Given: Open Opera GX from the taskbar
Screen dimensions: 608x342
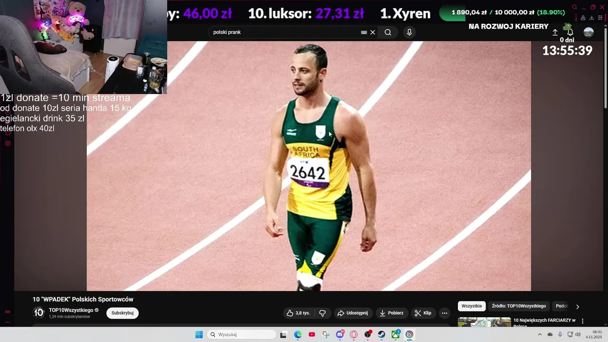Looking at the screenshot, I should [x=354, y=334].
